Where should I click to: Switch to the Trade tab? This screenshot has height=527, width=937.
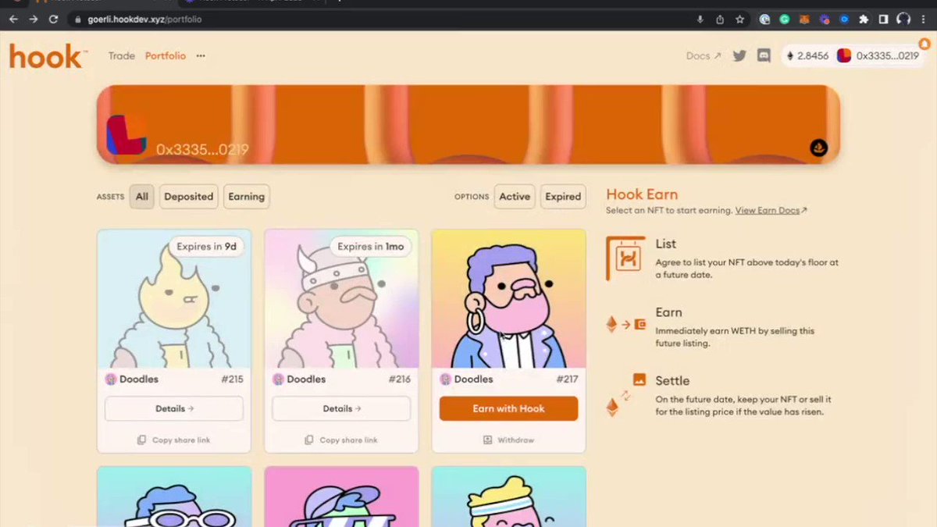(122, 55)
